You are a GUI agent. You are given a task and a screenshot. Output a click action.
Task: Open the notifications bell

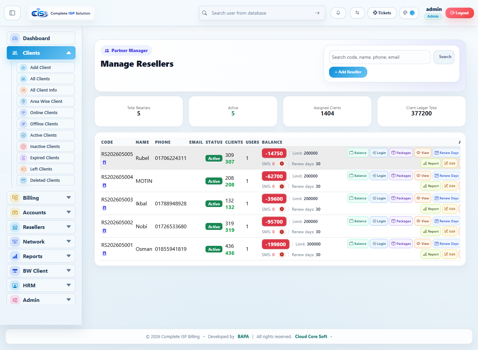(x=338, y=13)
